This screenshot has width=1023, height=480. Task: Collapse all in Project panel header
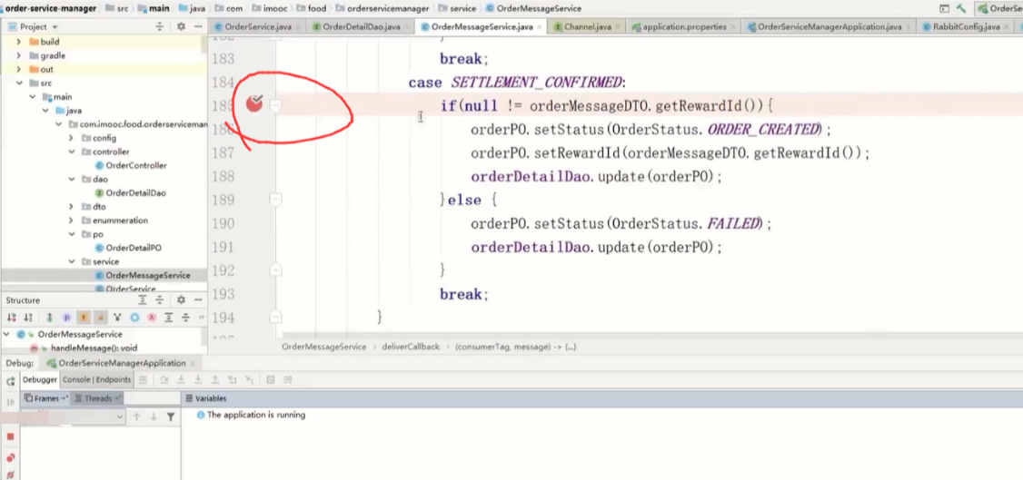pos(159,26)
